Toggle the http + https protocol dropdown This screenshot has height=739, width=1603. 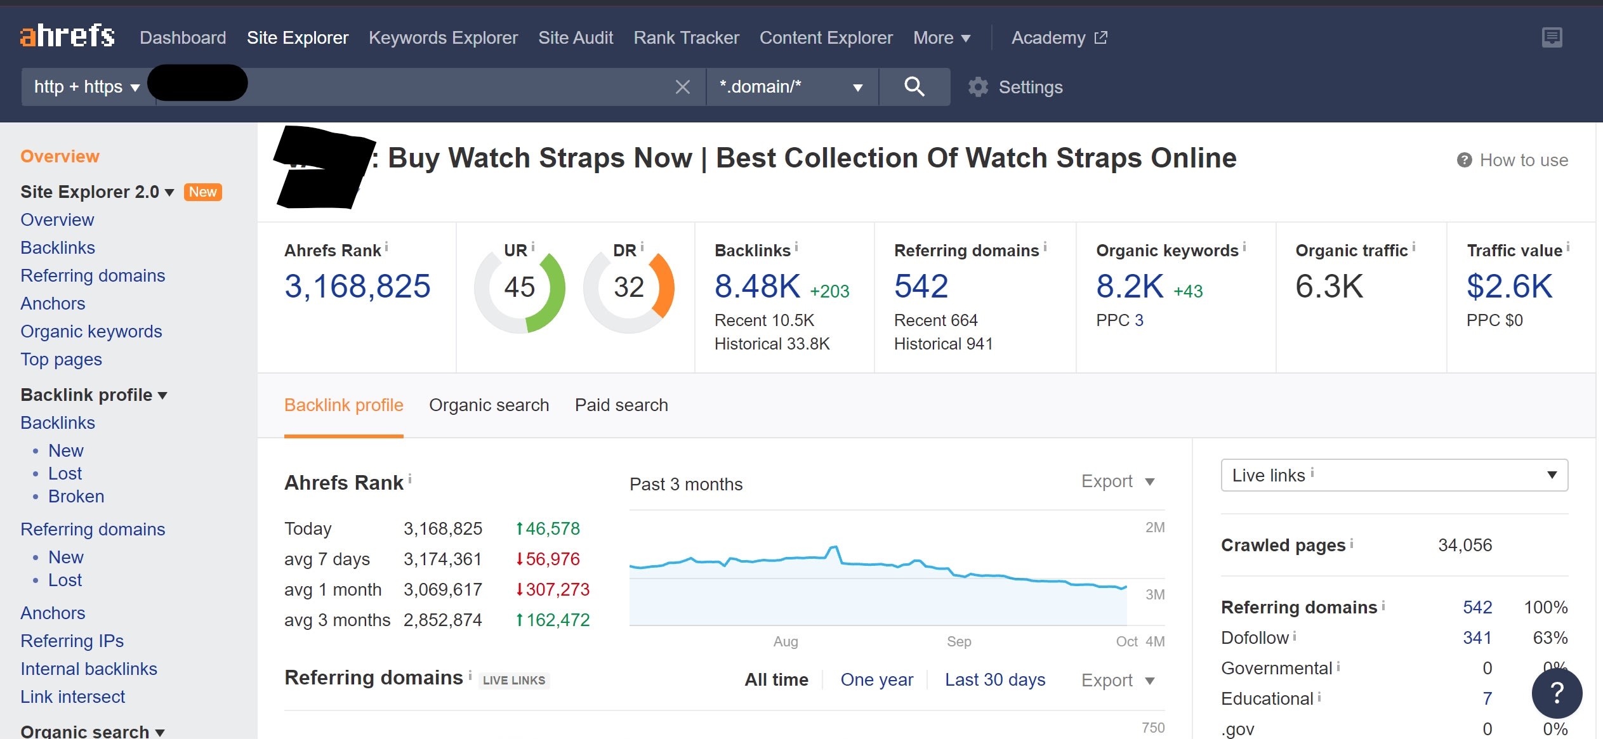click(x=86, y=87)
